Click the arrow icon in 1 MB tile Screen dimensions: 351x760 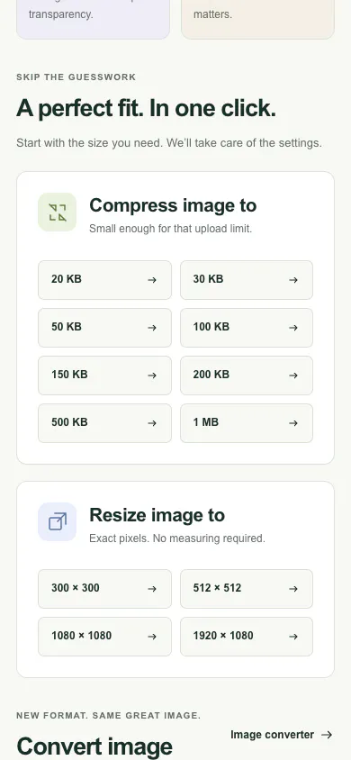pyautogui.click(x=293, y=422)
